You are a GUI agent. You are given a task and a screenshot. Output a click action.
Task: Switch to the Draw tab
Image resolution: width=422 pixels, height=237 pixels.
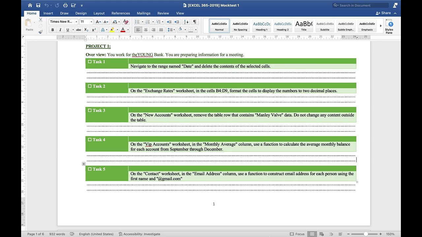point(64,13)
